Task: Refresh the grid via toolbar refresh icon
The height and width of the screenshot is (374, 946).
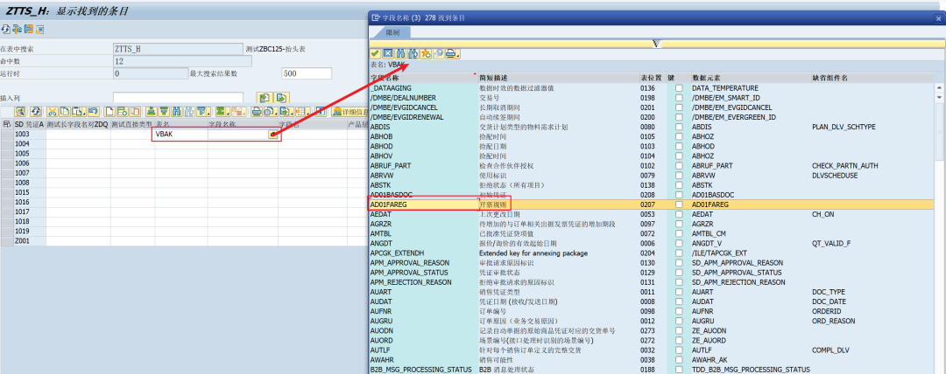Action: pos(36,112)
